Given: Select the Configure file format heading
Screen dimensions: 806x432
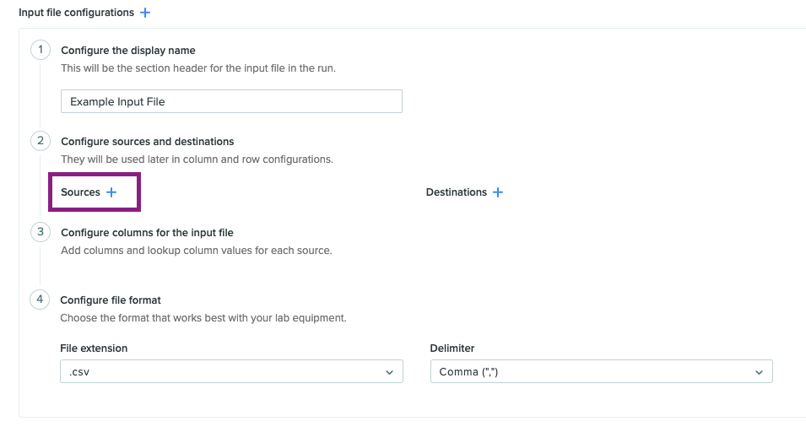Looking at the screenshot, I should [111, 300].
